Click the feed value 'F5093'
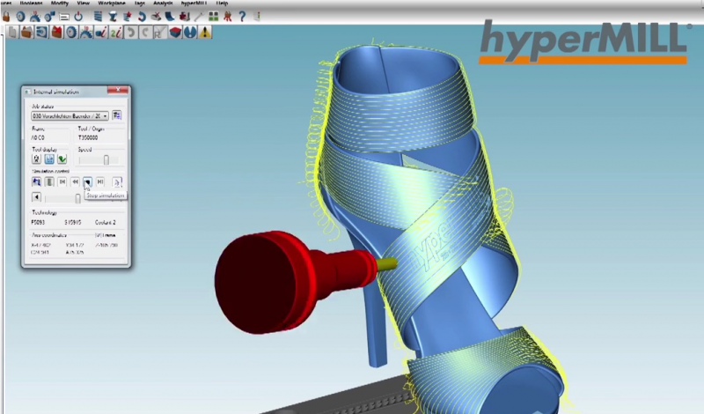The width and height of the screenshot is (704, 414). pyautogui.click(x=38, y=223)
